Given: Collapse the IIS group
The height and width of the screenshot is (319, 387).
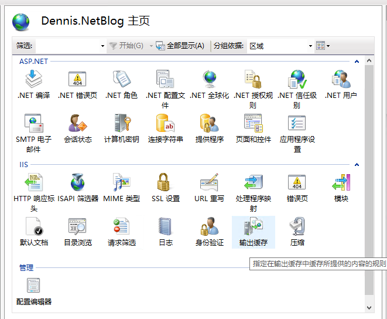Looking at the screenshot, I should tap(357, 165).
